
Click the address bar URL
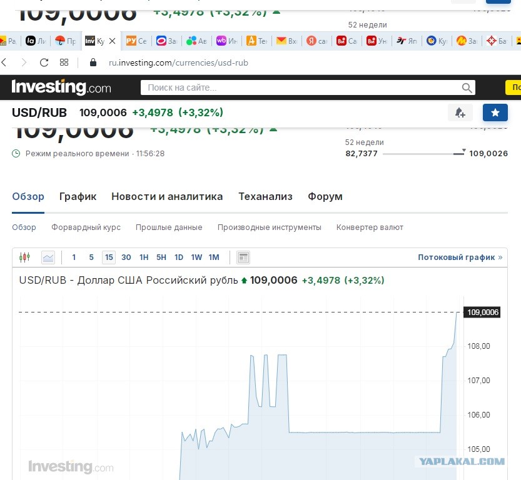coord(178,62)
